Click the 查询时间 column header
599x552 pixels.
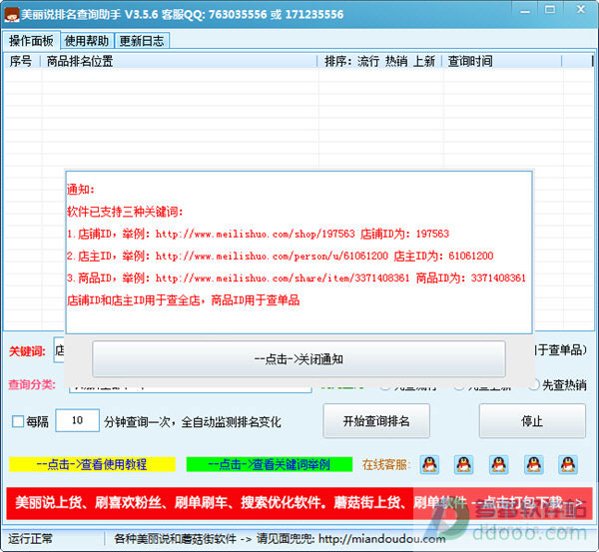coord(502,61)
